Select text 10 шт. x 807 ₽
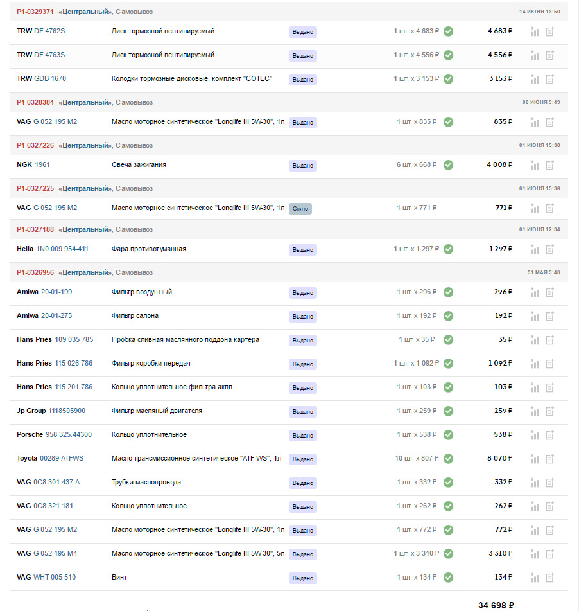Screen dimensions: 579x611 [417, 458]
